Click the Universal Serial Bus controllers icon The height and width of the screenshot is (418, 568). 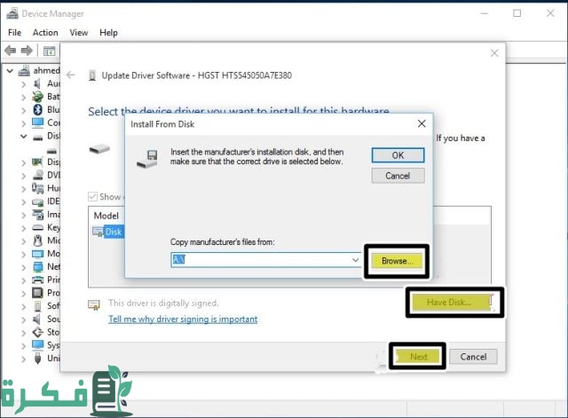click(37, 359)
